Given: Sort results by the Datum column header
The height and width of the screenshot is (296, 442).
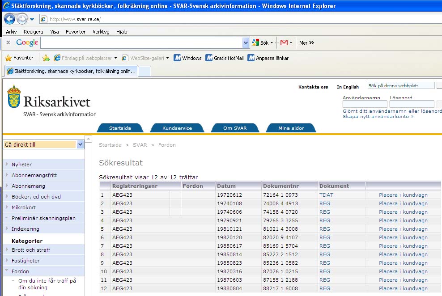Looking at the screenshot, I should [x=226, y=186].
